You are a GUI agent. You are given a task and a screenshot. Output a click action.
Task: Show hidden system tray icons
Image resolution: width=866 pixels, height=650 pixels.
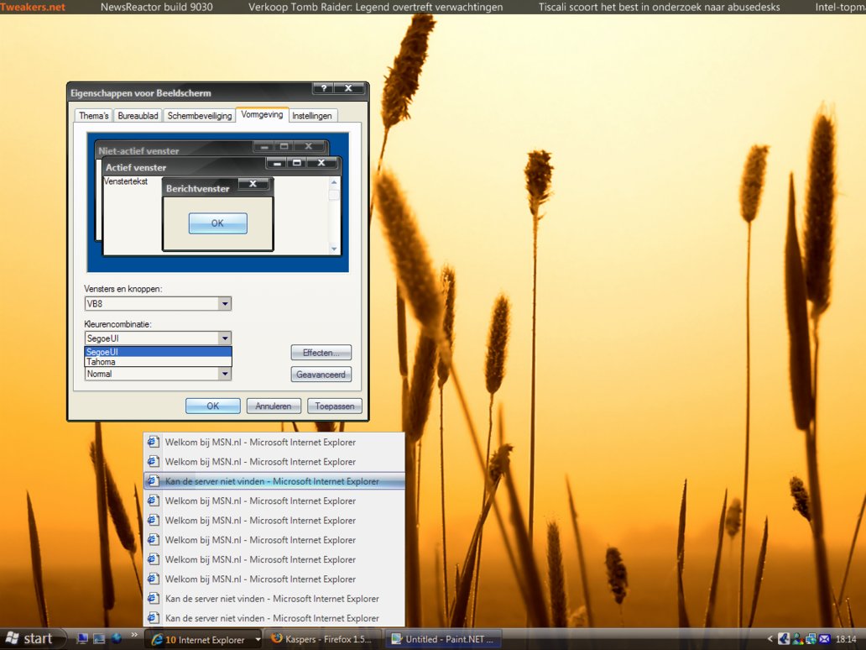pyautogui.click(x=771, y=639)
